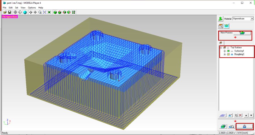This screenshot has width=255, height=135.
Task: Click the cyan margin depth icon
Action: 227,26
